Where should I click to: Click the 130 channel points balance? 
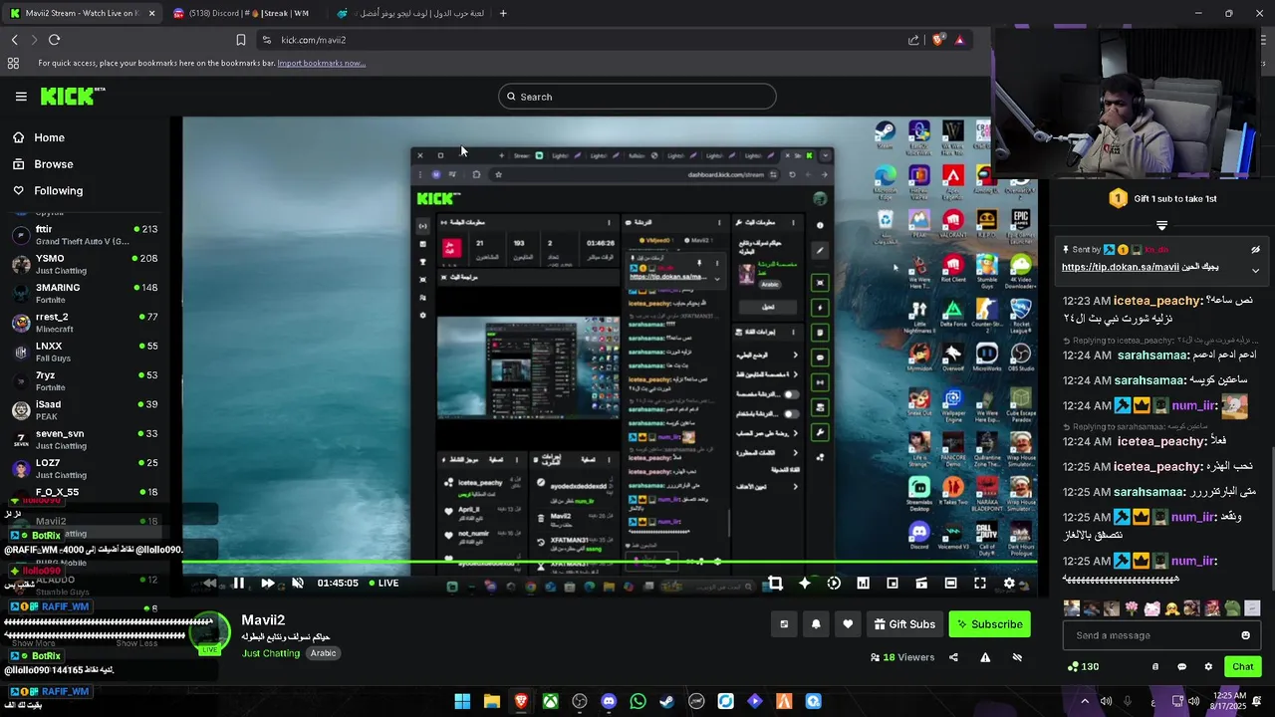[x=1083, y=666]
